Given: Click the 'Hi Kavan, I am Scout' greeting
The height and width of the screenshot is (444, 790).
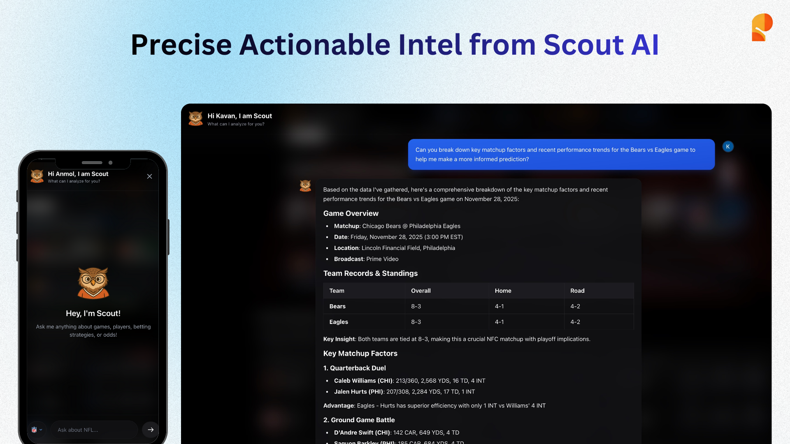Looking at the screenshot, I should click(239, 116).
